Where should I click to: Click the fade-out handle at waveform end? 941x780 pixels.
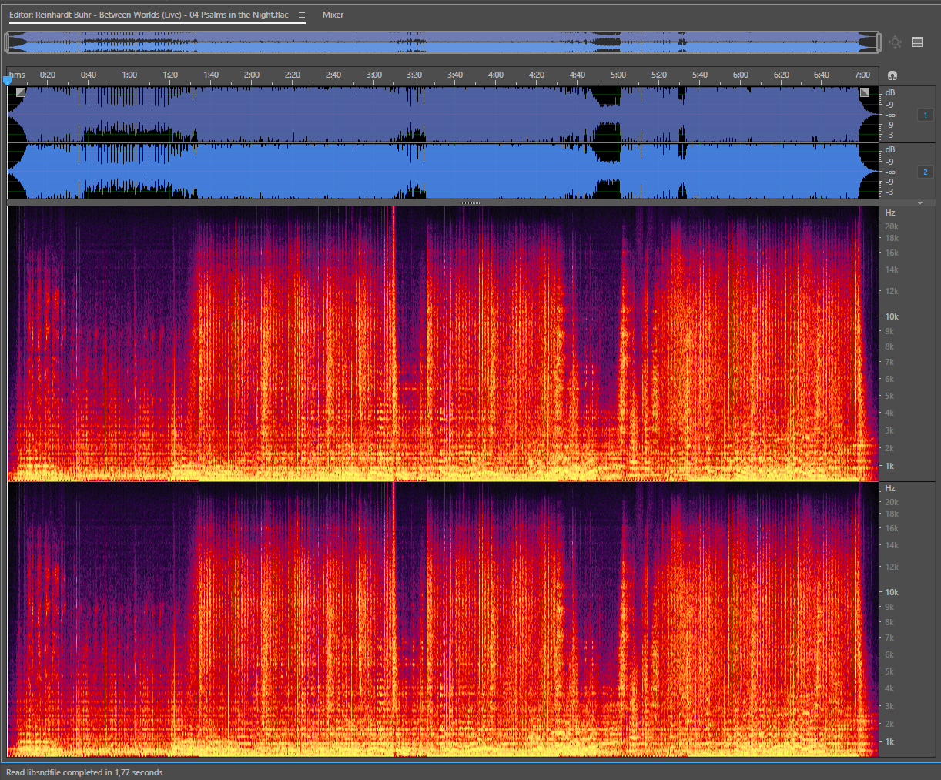click(x=865, y=92)
